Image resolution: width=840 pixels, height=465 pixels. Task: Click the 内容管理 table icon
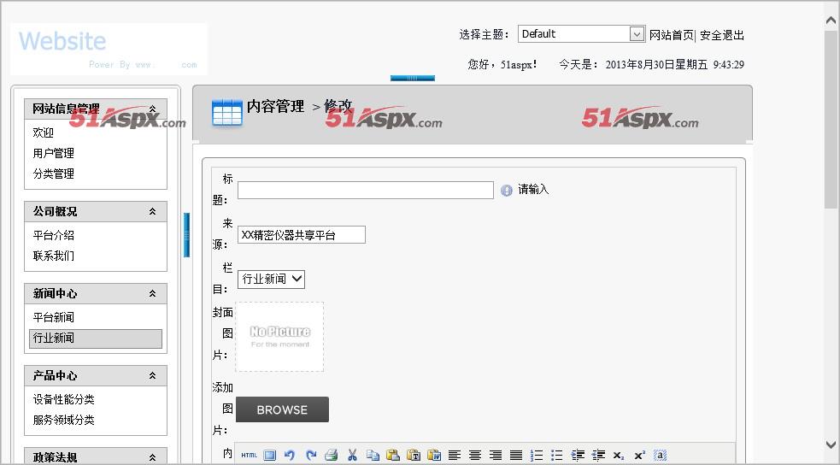pos(227,113)
